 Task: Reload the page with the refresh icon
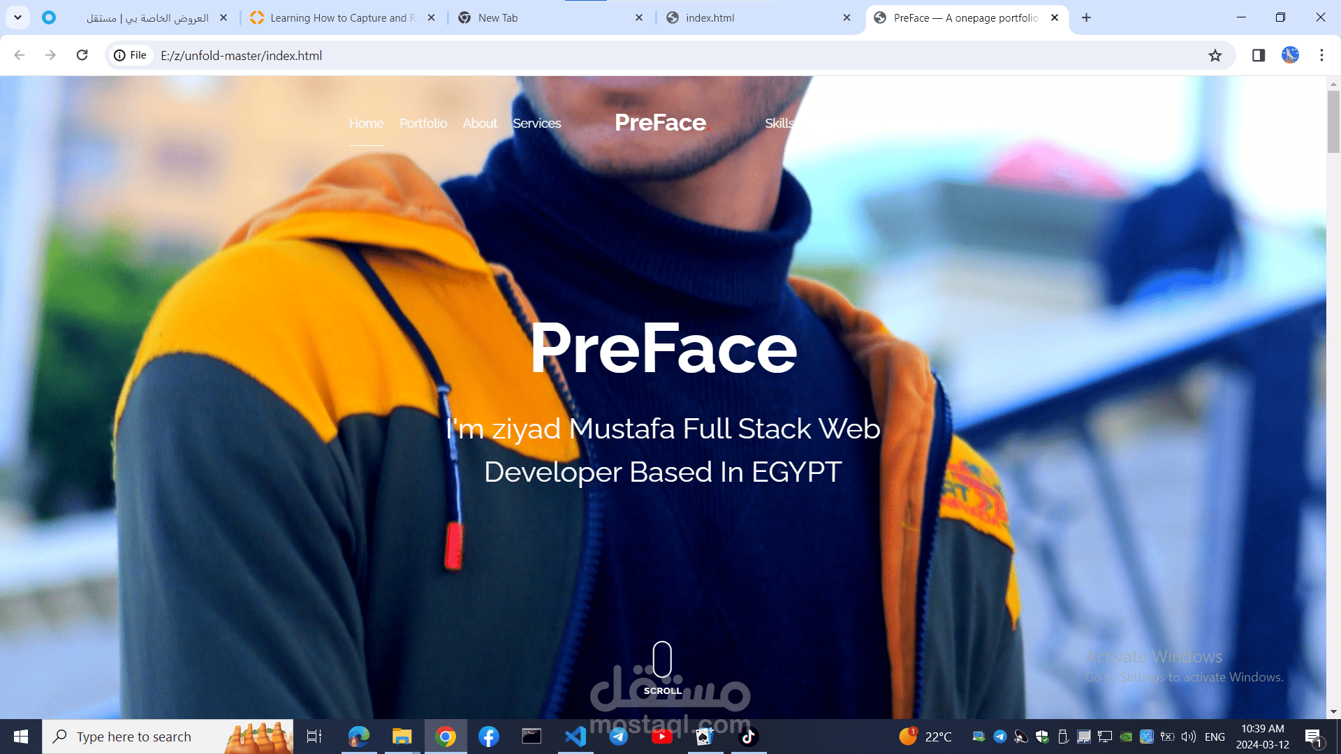[82, 55]
